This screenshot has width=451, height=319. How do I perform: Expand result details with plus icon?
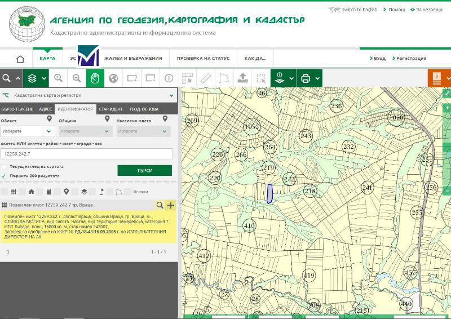pos(171,206)
